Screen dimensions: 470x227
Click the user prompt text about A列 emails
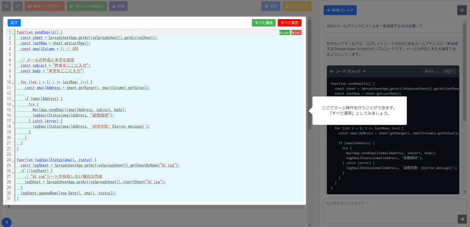(374, 26)
